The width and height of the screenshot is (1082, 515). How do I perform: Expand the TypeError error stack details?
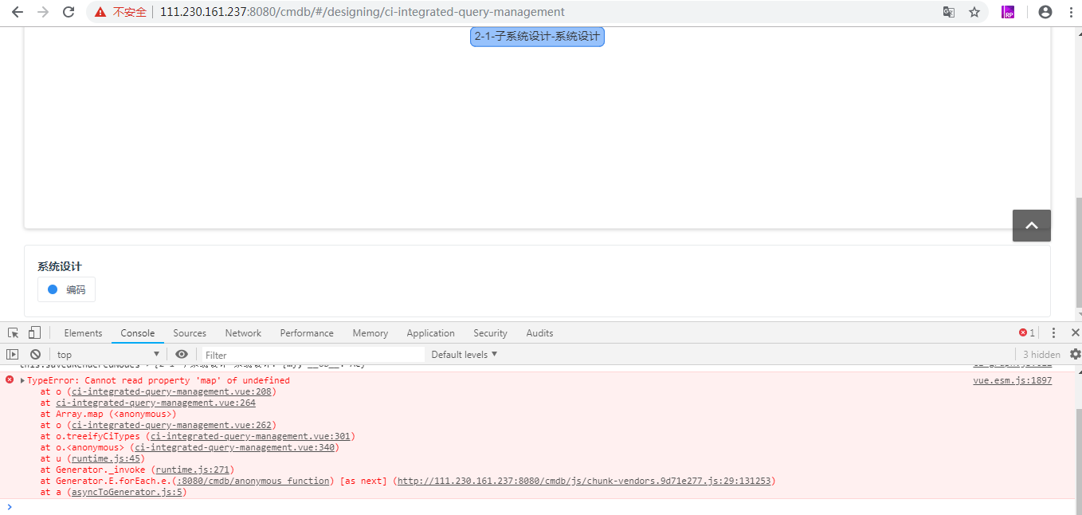[21, 380]
